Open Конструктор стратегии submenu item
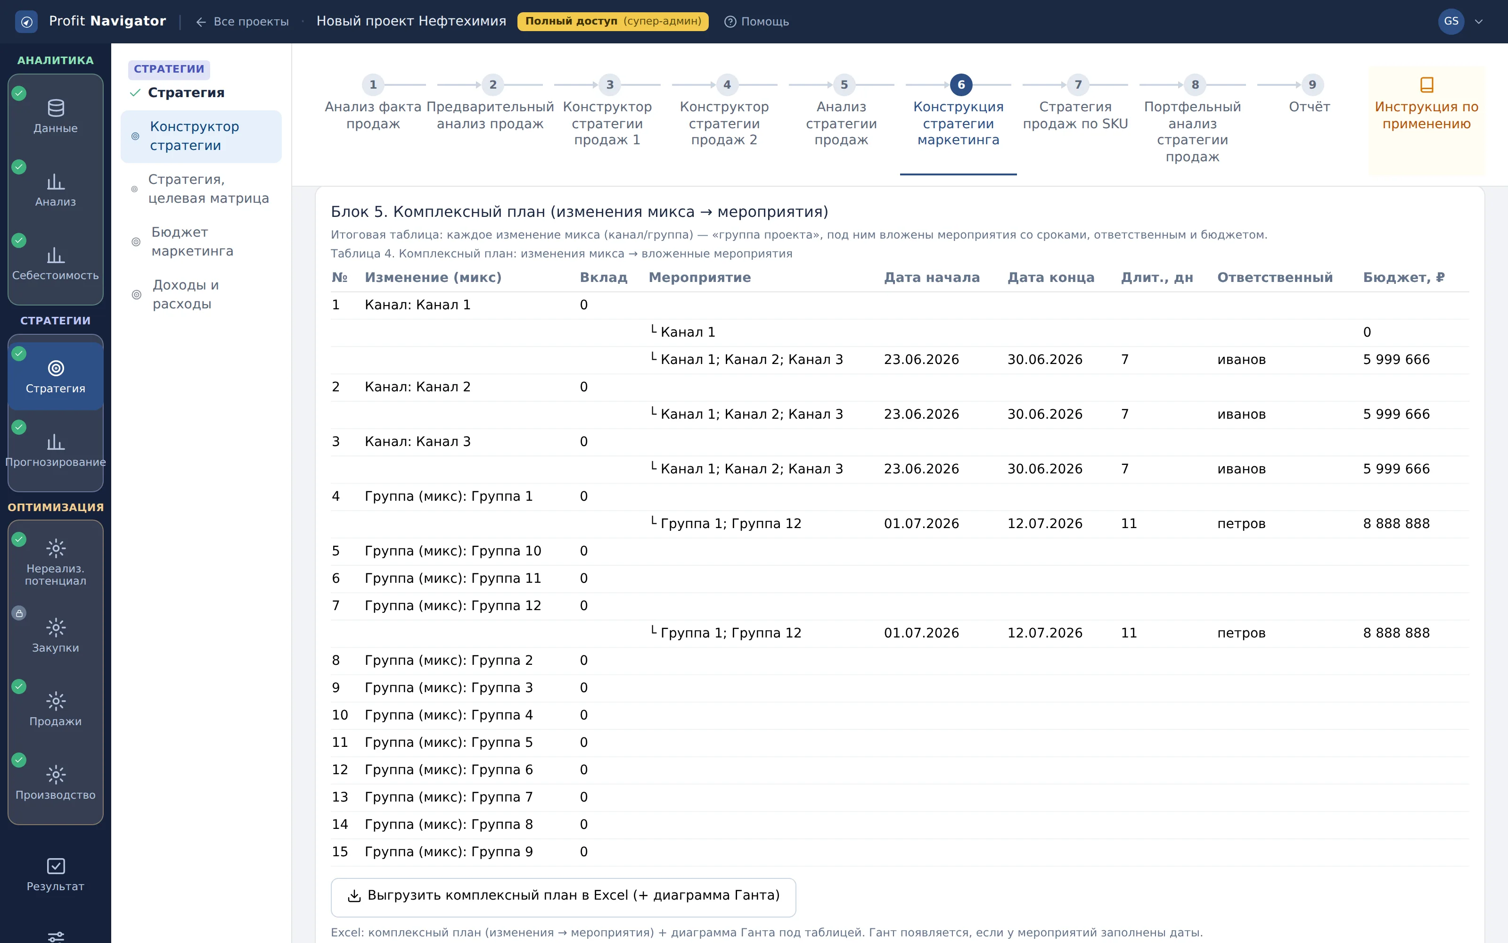The width and height of the screenshot is (1508, 943). [201, 136]
